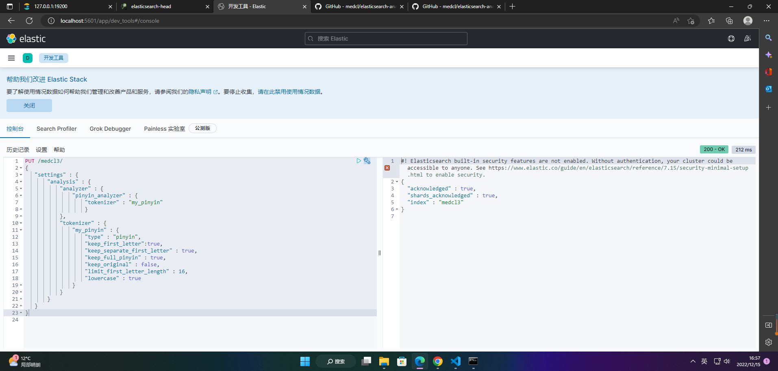Switch to the Painless 实验室 tab
This screenshot has width=778, height=371.
pyautogui.click(x=164, y=129)
